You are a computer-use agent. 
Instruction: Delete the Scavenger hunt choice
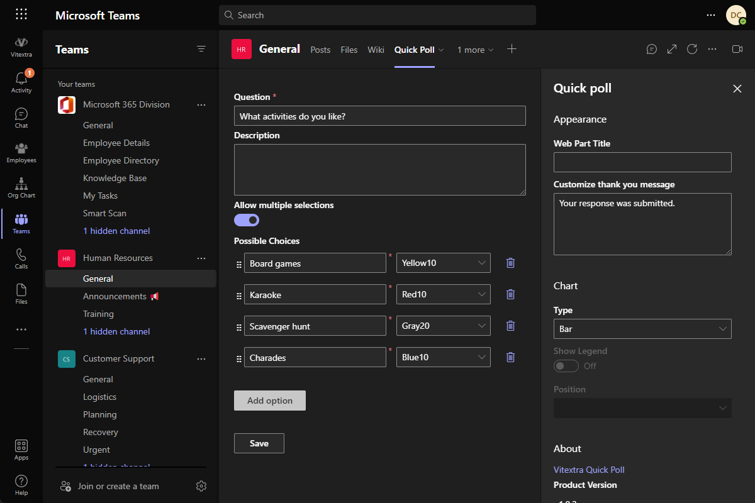(511, 326)
